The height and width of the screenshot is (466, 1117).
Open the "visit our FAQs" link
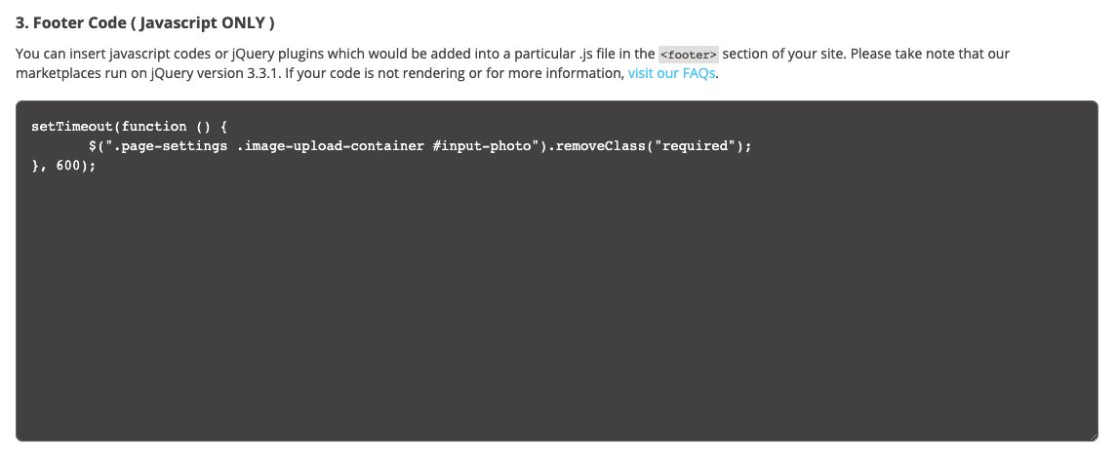tap(672, 74)
